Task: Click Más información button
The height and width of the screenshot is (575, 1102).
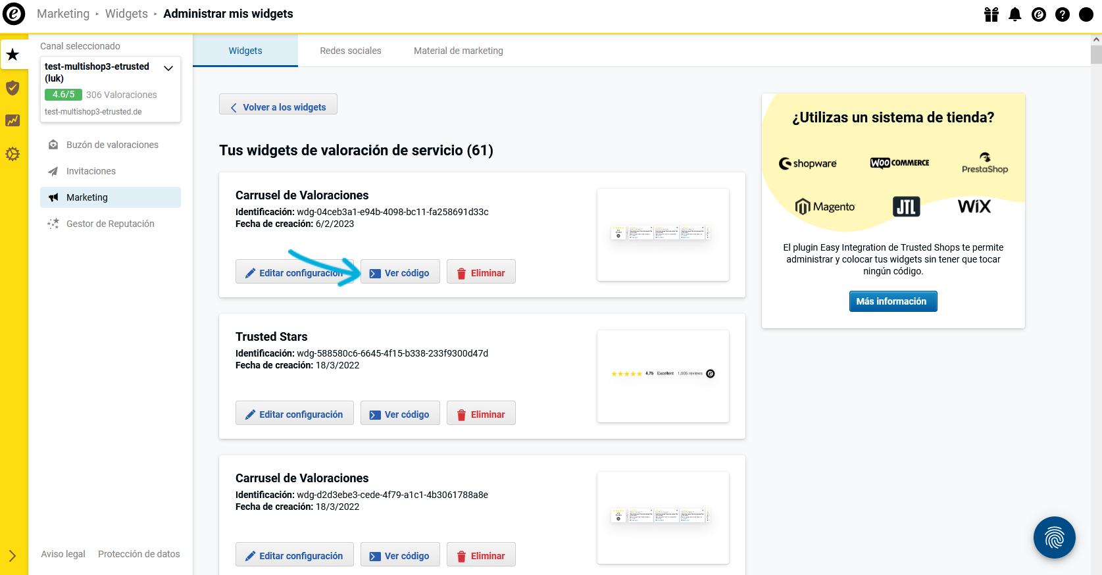Action: click(893, 301)
